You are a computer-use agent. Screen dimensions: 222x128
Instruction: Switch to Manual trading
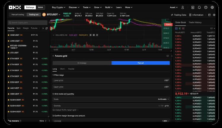[18, 15]
